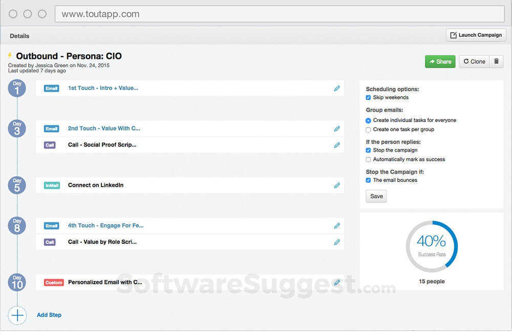The width and height of the screenshot is (512, 334).
Task: Edit the Connect on LinkedIn step
Action: coord(337,185)
